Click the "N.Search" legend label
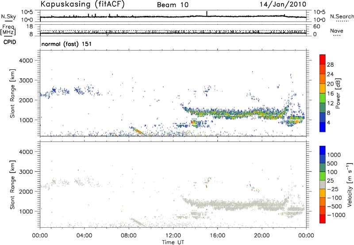The image size is (354, 245). 342,16
